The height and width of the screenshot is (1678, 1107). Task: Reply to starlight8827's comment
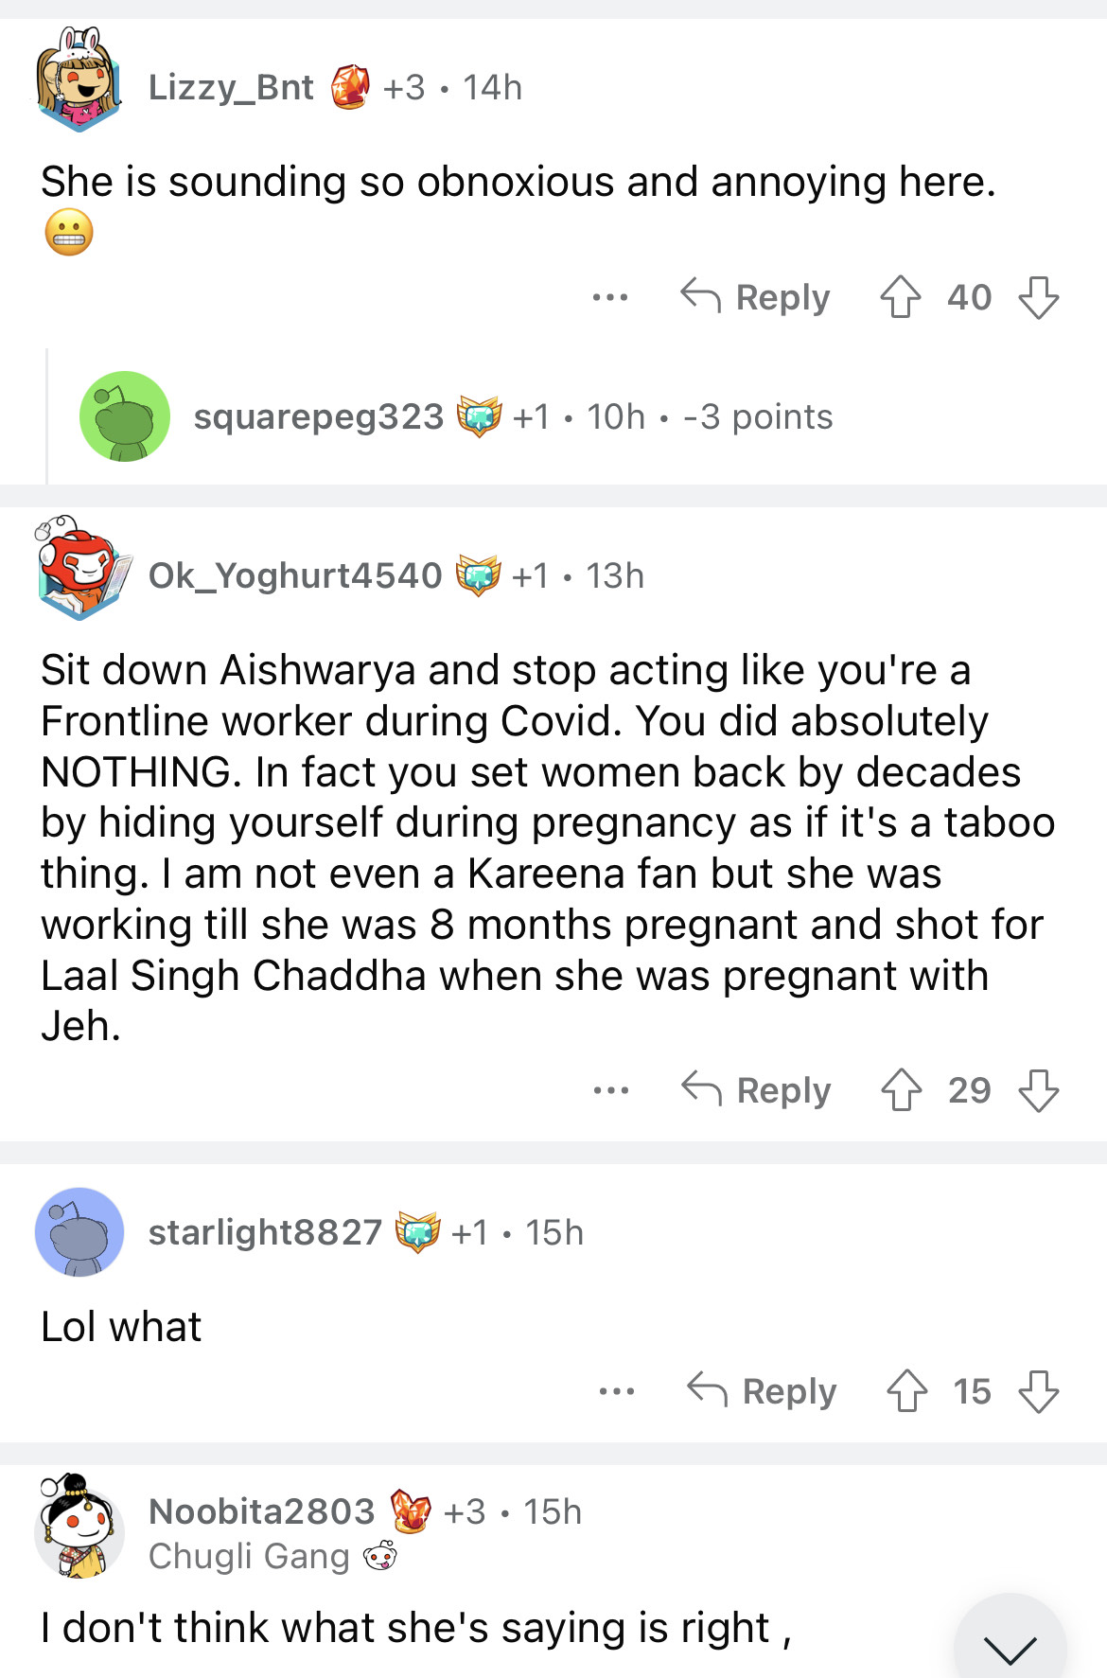pyautogui.click(x=763, y=1391)
